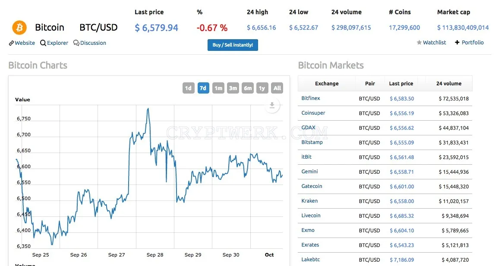Open the Kraken exchange link
The image size is (495, 266).
pos(309,200)
